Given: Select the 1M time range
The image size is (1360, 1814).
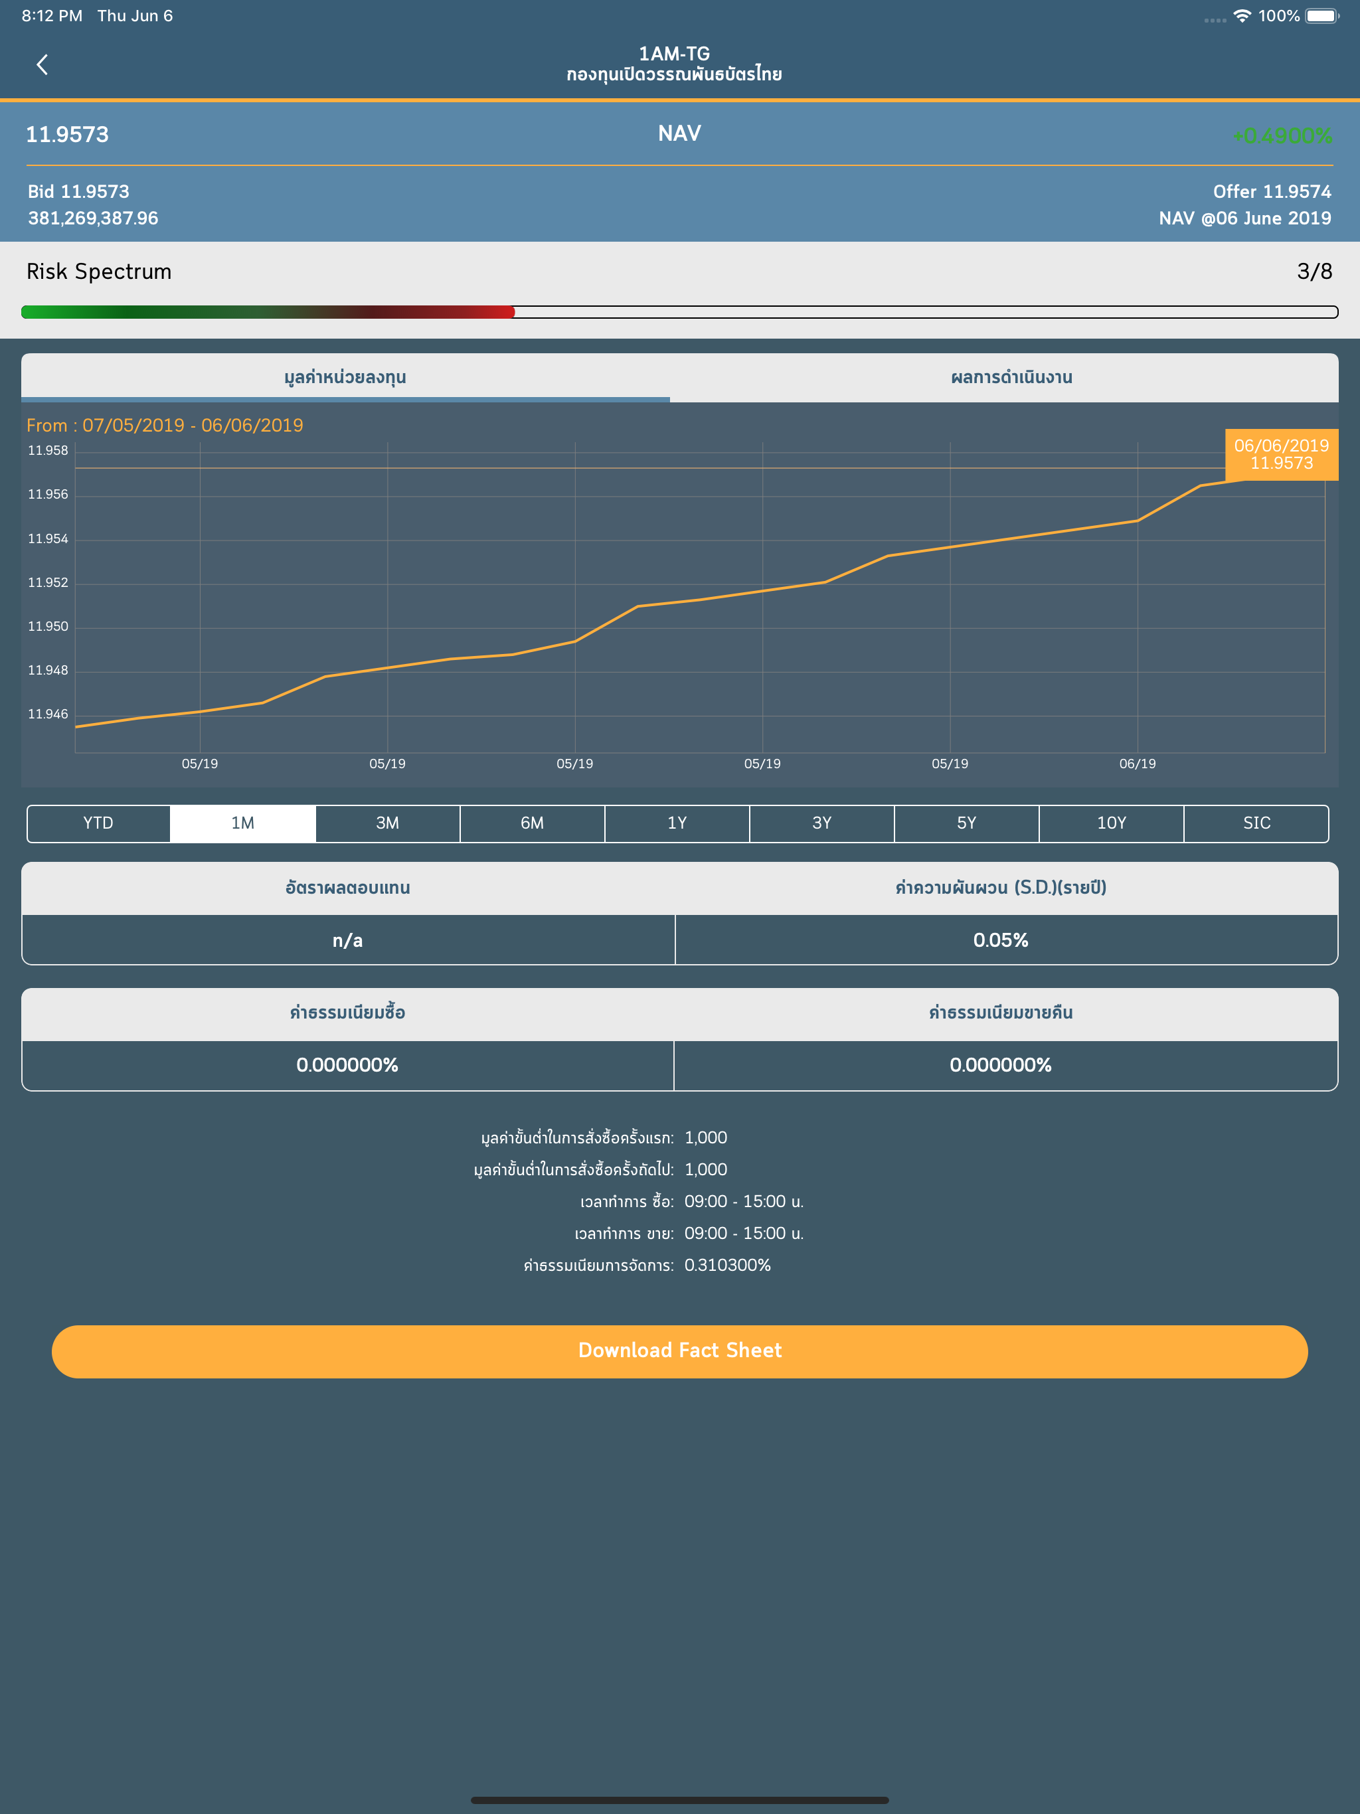Looking at the screenshot, I should pos(243,823).
